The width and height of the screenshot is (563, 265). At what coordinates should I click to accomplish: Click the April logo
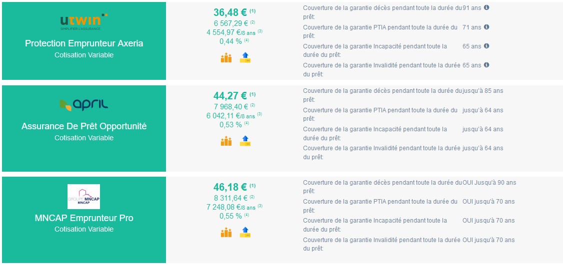84,105
